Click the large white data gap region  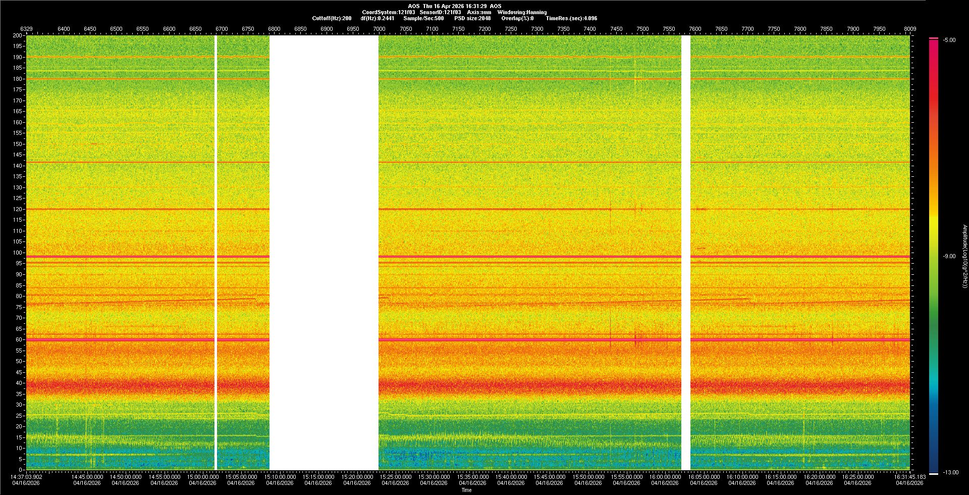324,253
